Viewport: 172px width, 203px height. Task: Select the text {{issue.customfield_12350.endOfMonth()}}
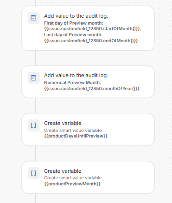point(91,41)
